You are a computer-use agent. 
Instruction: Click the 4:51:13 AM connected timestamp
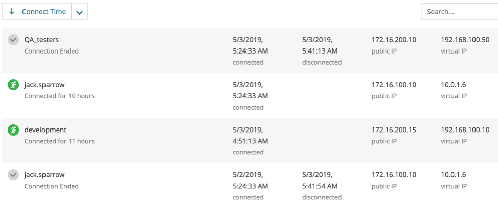click(x=250, y=141)
